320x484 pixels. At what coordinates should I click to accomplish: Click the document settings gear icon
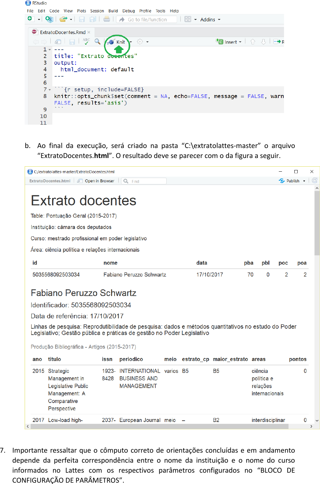coord(140,42)
